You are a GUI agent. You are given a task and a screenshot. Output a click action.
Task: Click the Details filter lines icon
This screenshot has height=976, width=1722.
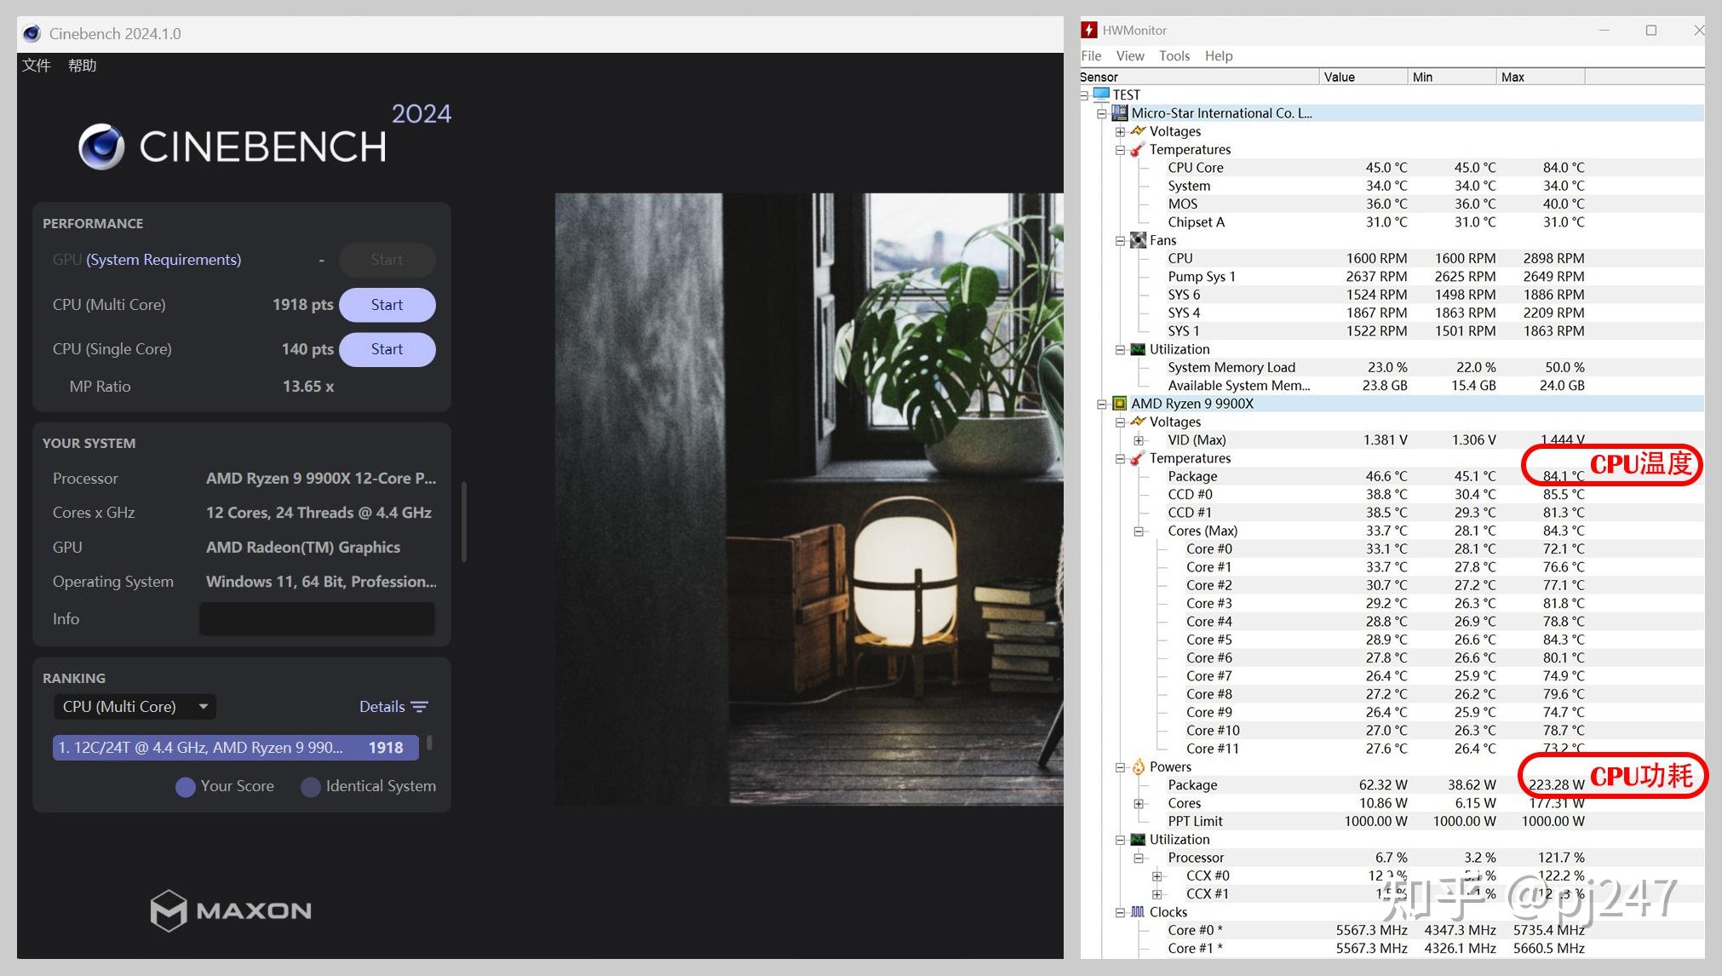click(x=419, y=707)
